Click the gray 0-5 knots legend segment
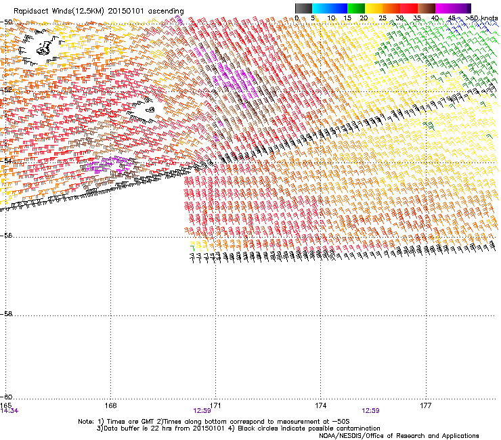The image size is (501, 440). [303, 8]
